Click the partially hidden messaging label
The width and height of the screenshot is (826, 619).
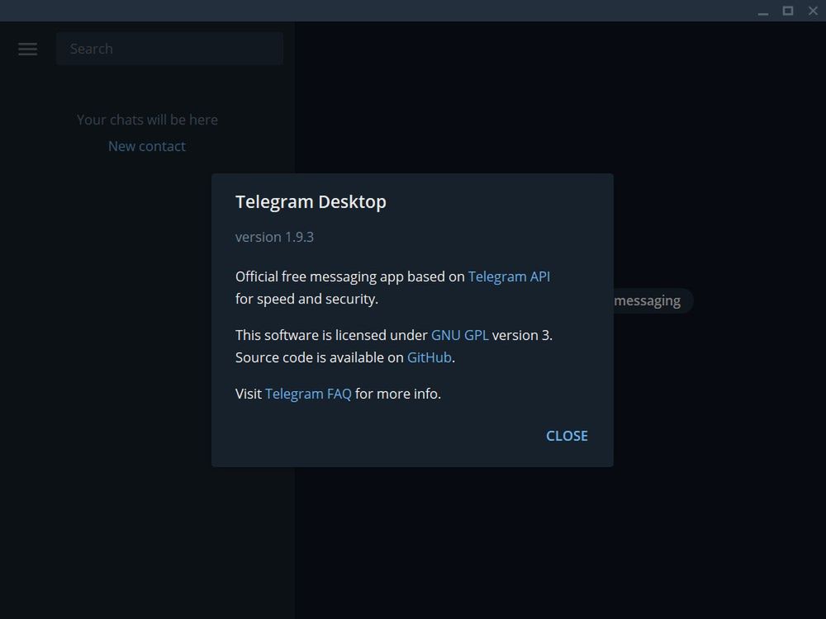[648, 301]
